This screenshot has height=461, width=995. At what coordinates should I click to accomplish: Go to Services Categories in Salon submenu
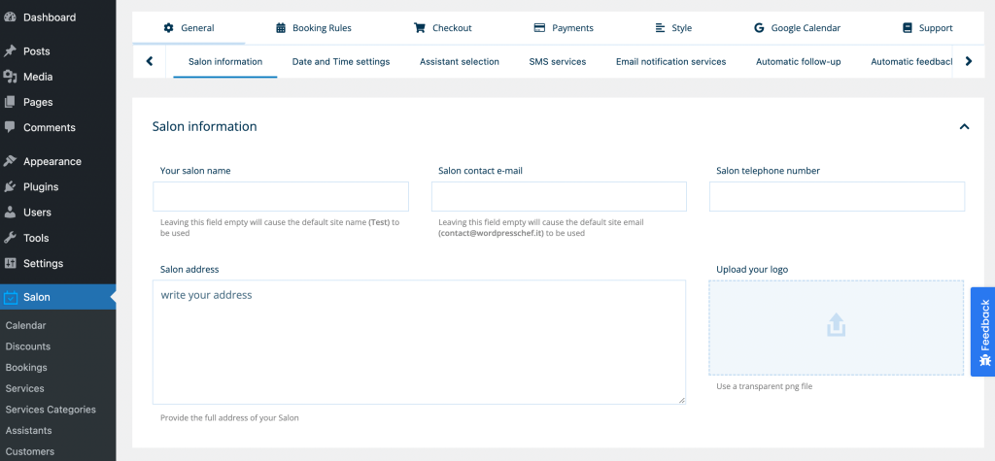51,410
